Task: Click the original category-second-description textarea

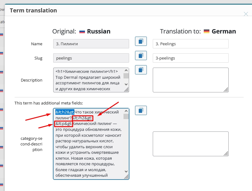Action: [91, 144]
